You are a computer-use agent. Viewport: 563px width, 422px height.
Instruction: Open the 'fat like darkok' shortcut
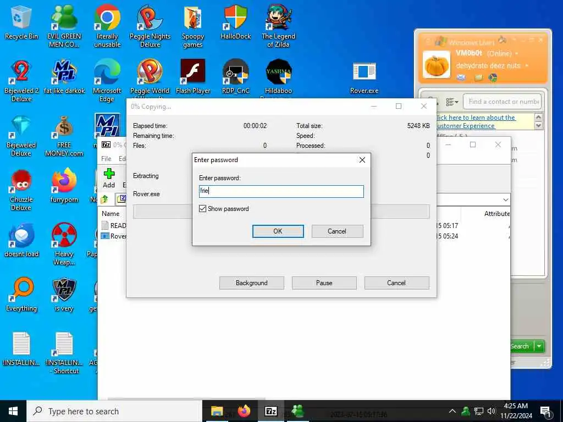[x=64, y=76]
